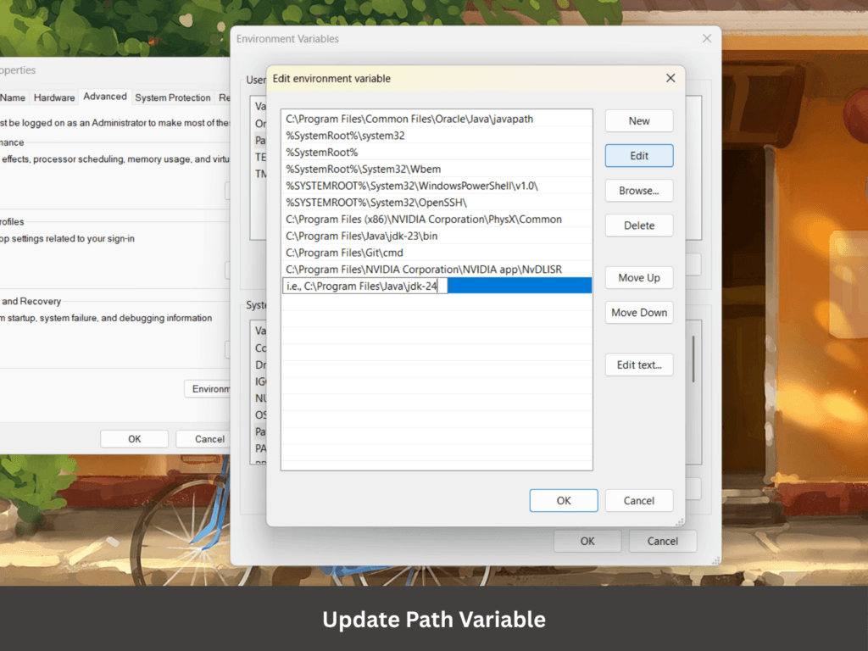The height and width of the screenshot is (651, 868).
Task: Cancel the Edit environment variable dialog
Action: (638, 501)
